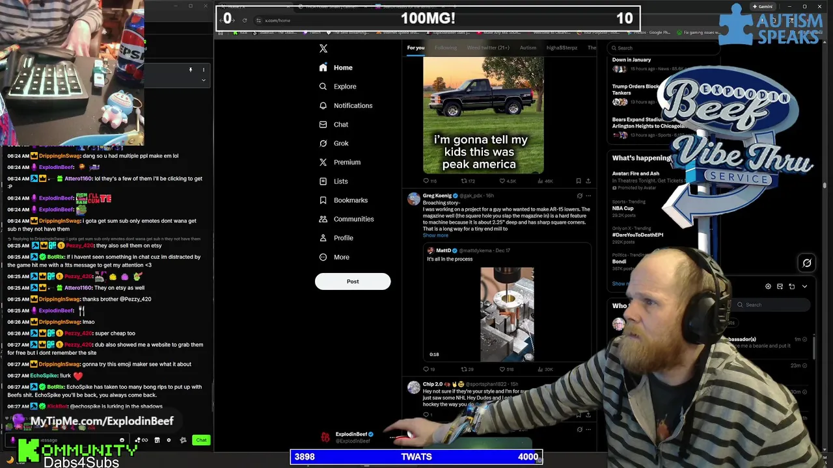Open MattD's quoted post header
The width and height of the screenshot is (833, 468).
(469, 250)
